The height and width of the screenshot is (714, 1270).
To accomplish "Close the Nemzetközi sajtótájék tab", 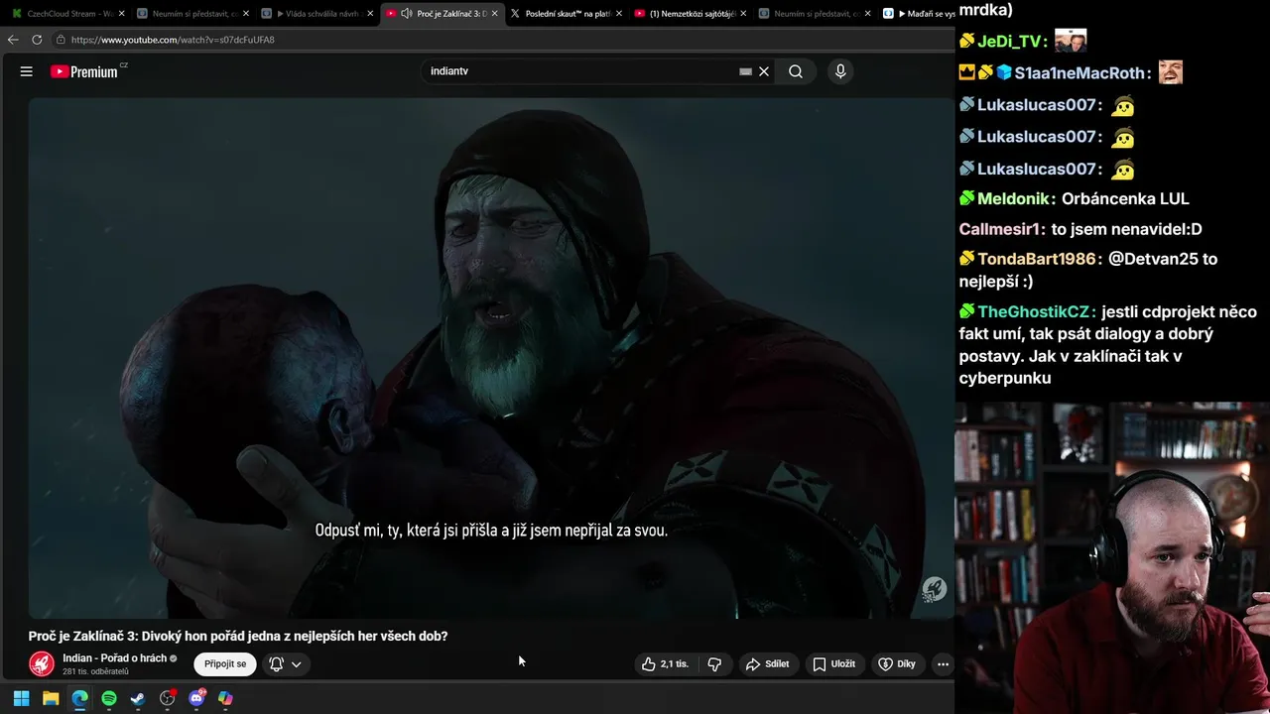I will (743, 14).
